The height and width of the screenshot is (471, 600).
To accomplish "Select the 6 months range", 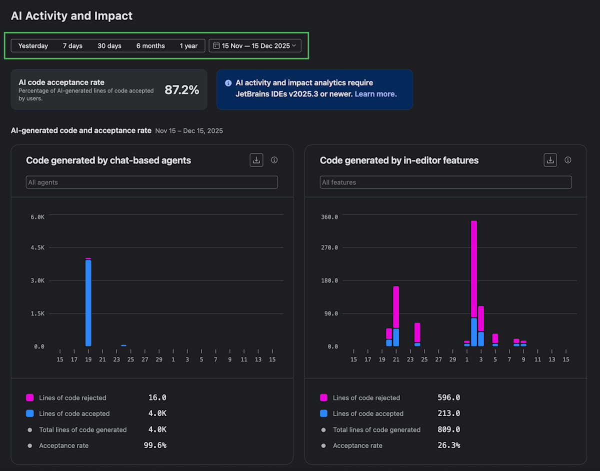I will pos(150,45).
